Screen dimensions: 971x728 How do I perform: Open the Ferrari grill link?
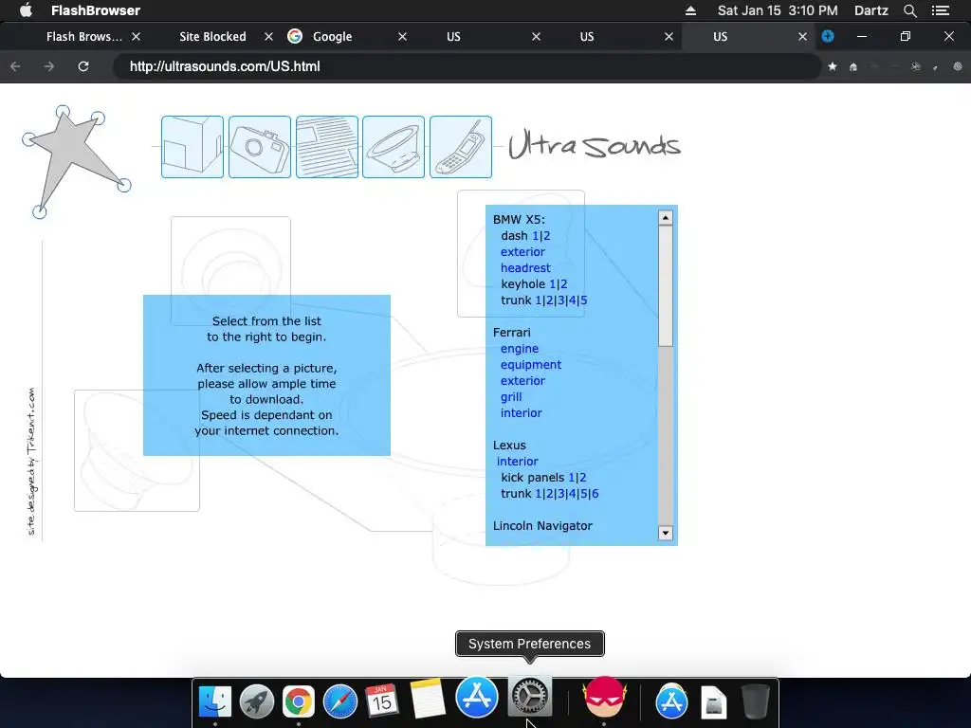511,397
